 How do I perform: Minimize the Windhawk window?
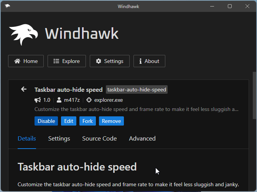(212, 6)
